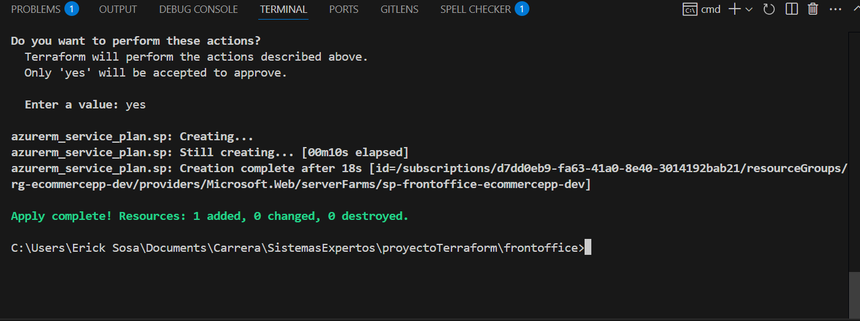Click the circular arrow restart icon
Screen dimensions: 860x321
[x=769, y=9]
